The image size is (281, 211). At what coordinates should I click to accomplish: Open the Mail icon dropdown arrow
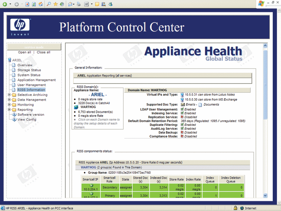(74, 4)
